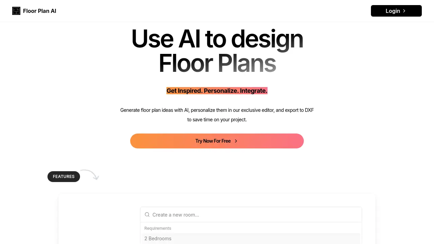Viewport: 434px width, 244px height.
Task: Click the Requirements section label
Action: pyautogui.click(x=158, y=228)
